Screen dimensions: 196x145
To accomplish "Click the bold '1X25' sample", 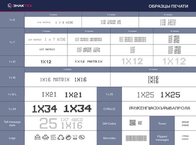I will pyautogui.click(x=170, y=95).
